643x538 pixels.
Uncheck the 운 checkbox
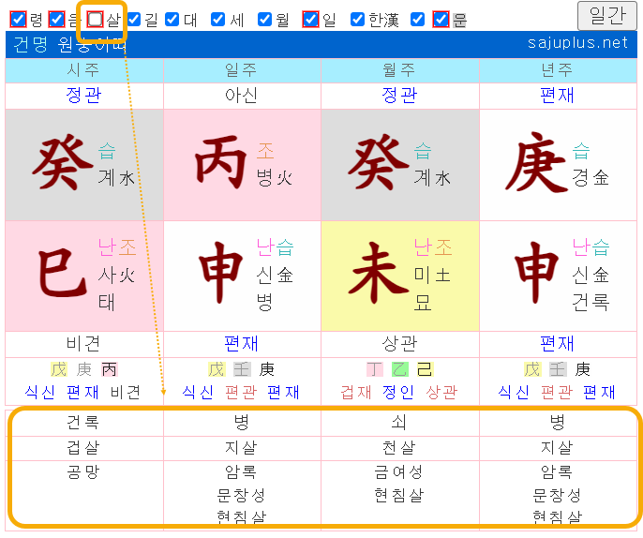tap(441, 19)
